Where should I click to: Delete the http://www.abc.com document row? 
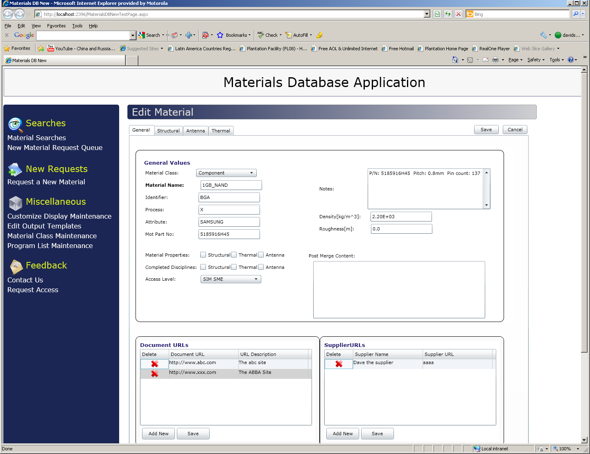click(x=154, y=364)
